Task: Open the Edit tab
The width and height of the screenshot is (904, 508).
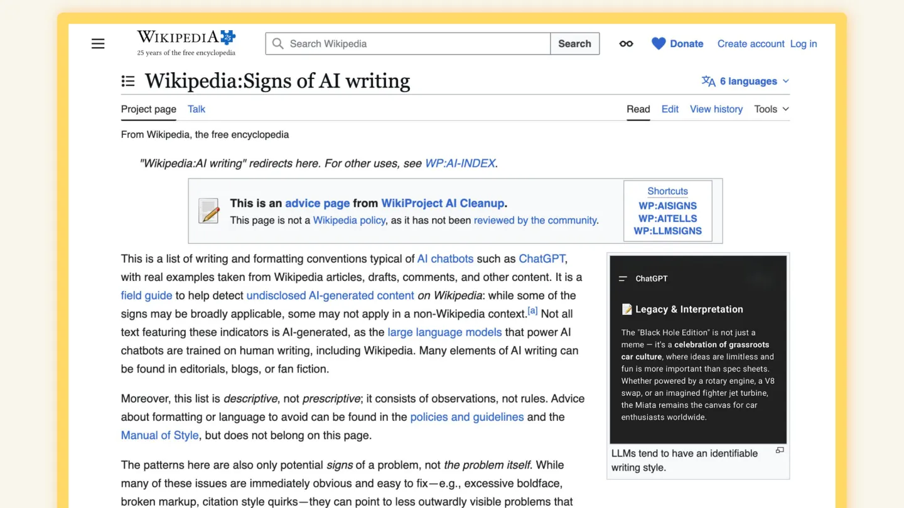Action: click(670, 109)
